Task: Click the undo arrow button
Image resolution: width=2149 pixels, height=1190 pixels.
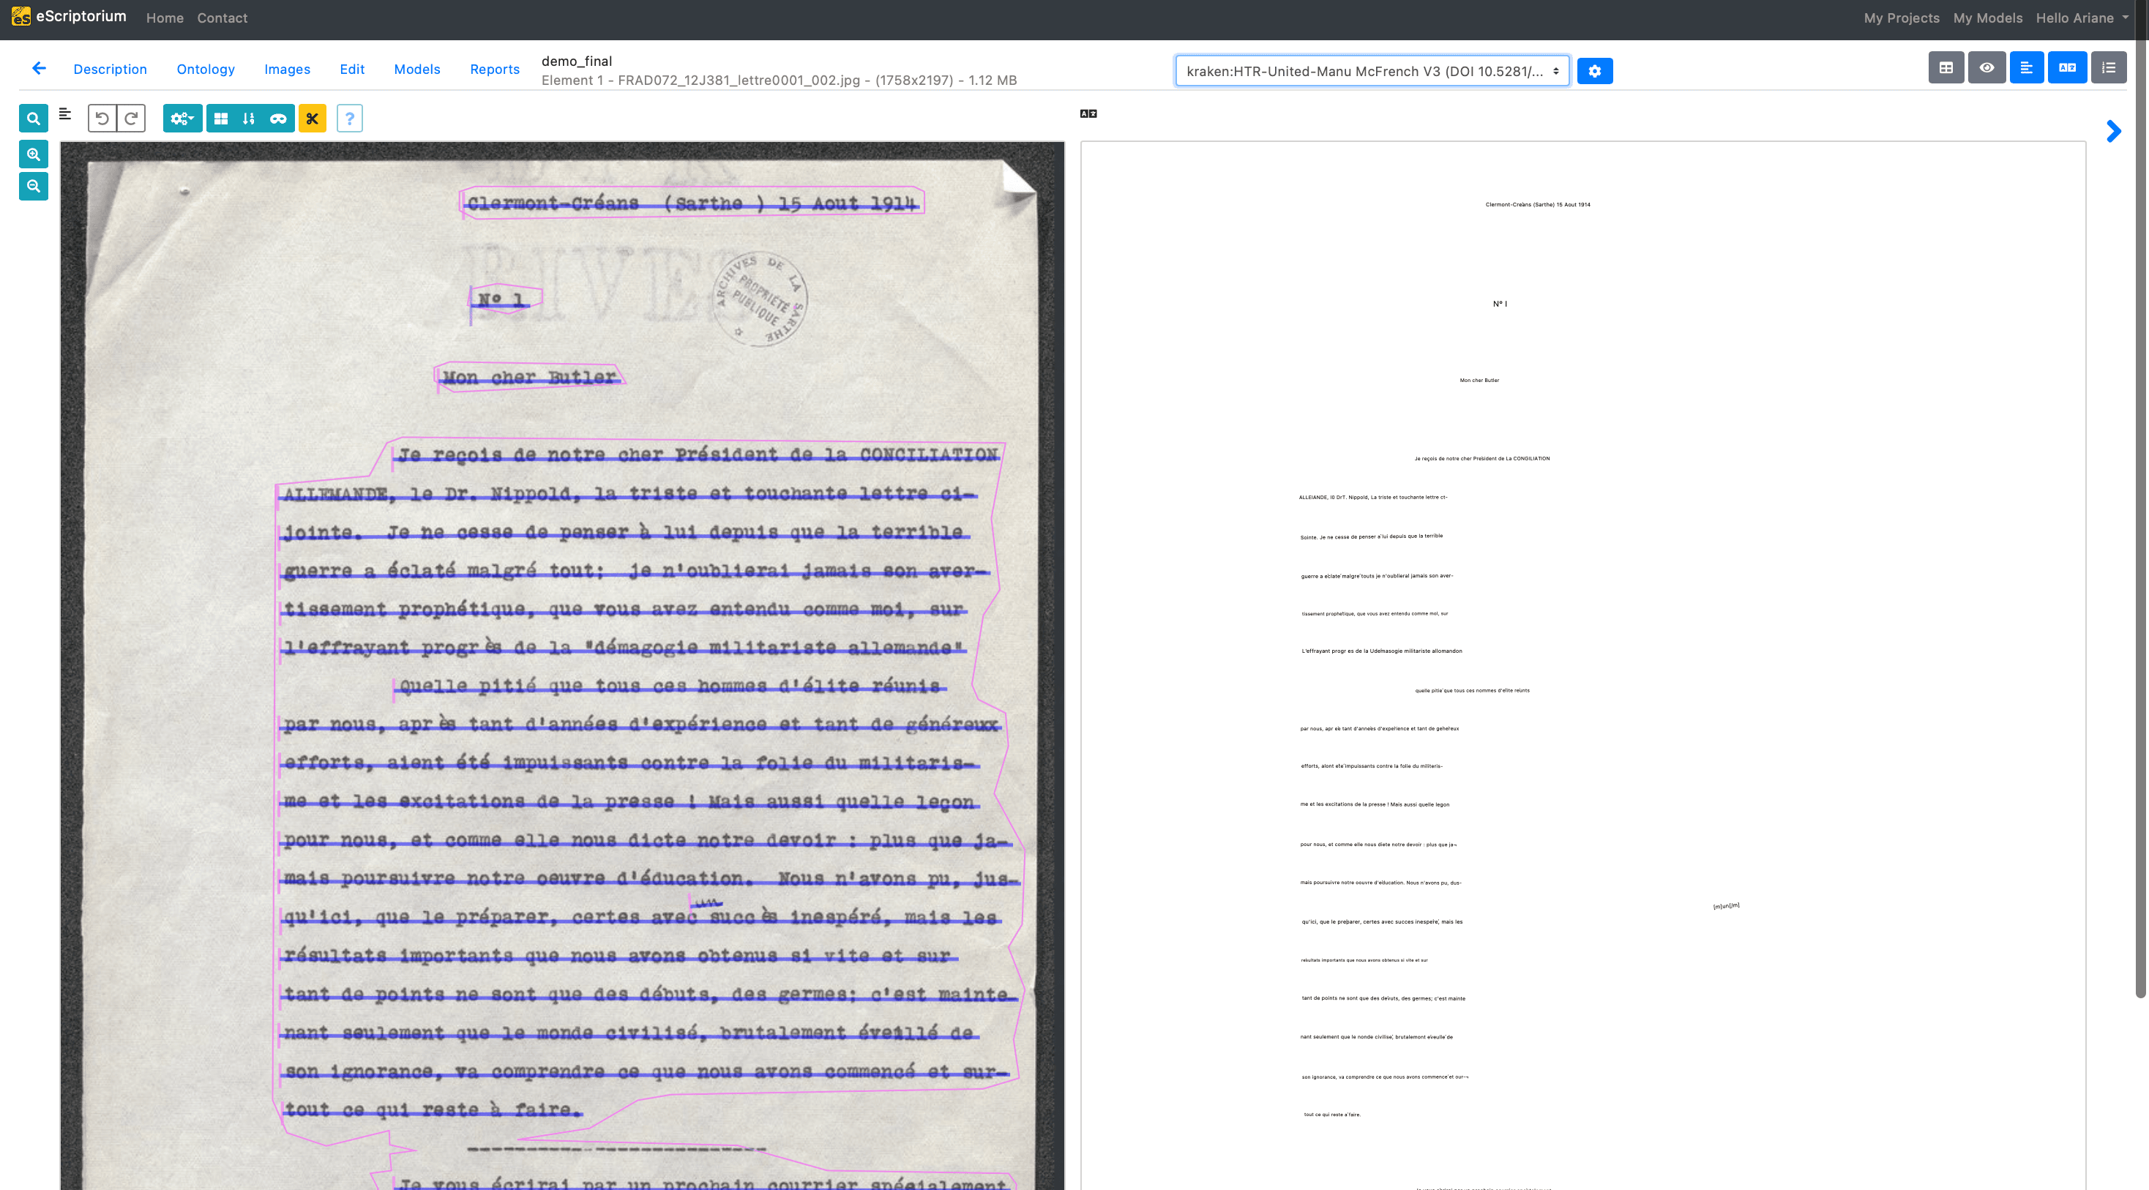Action: [102, 119]
